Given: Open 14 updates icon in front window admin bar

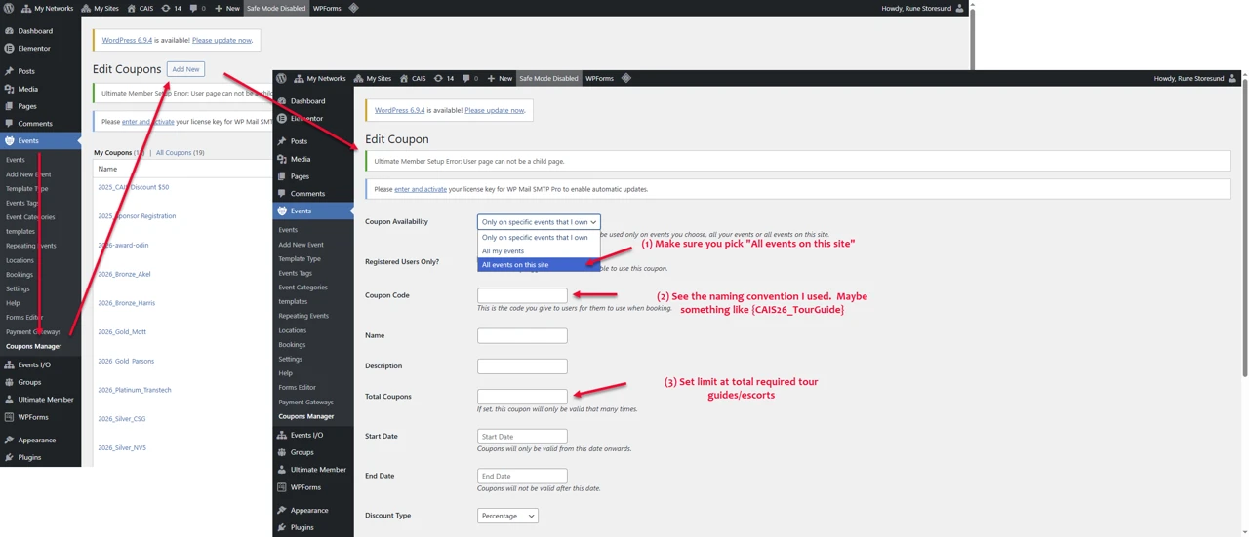Looking at the screenshot, I should (444, 78).
